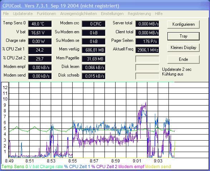Click the Mem Pagefile value 31,69 MB
210x171 pixels.
93,59
